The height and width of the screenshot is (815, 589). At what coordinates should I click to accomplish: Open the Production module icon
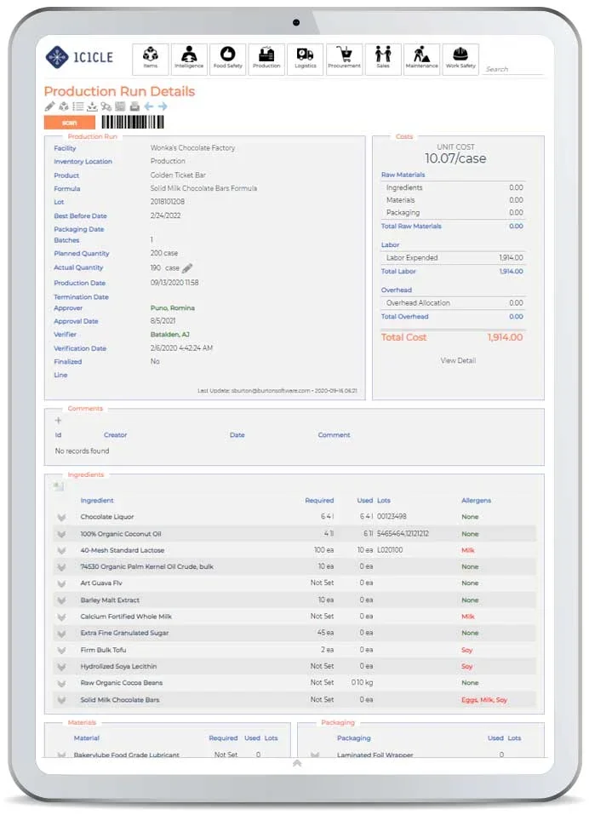266,59
